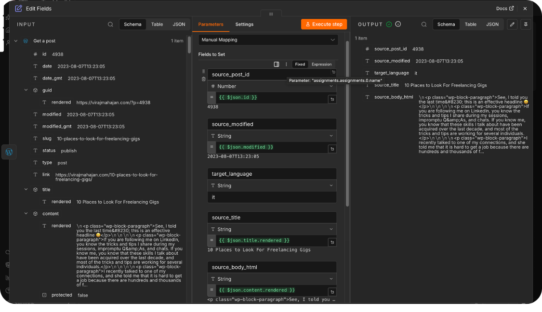Image resolution: width=542 pixels, height=312 pixels.
Task: Show output as JSON view
Action: [x=492, y=25]
